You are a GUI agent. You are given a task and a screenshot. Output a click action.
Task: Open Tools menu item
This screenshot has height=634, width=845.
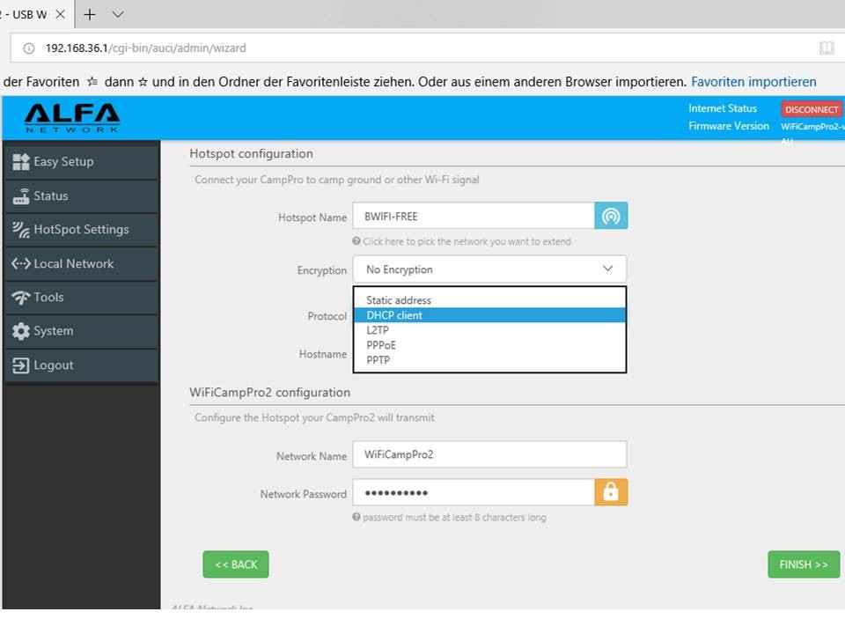coord(81,298)
